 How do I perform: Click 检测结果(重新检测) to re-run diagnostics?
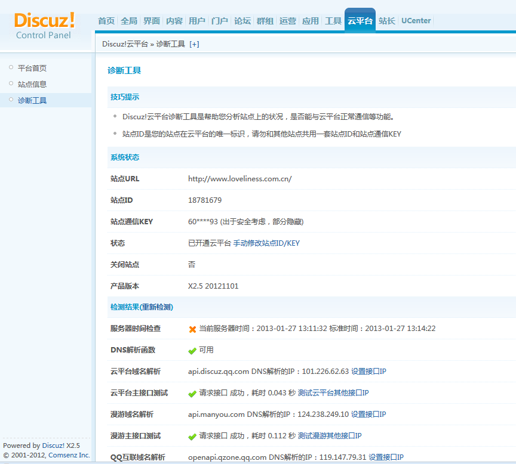click(142, 307)
